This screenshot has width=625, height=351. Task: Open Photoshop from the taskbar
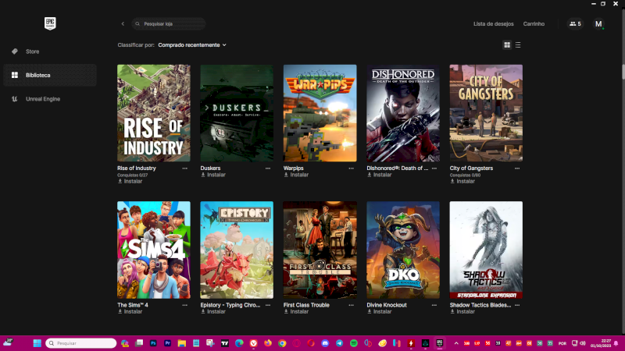coord(153,343)
